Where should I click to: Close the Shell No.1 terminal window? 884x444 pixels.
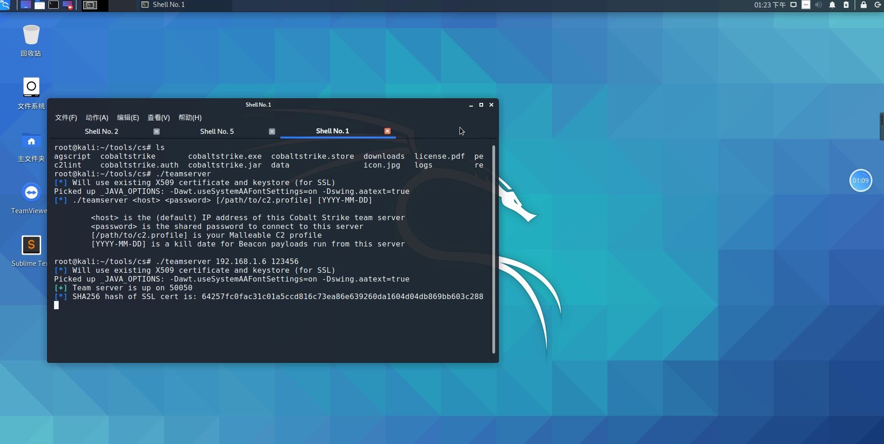[491, 105]
